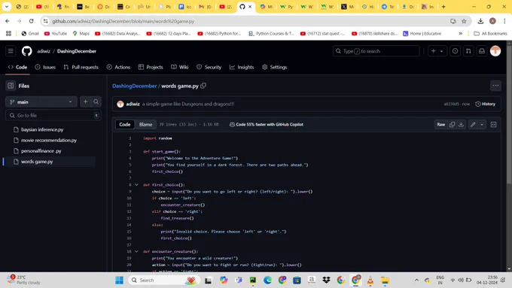This screenshot has width=512, height=288.
Task: Open Windows Start menu
Action: tap(120, 280)
